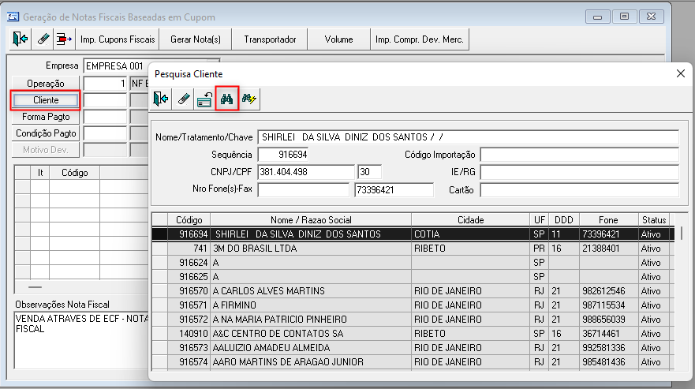Click the Transportador button
The height and width of the screenshot is (389, 695).
point(270,39)
